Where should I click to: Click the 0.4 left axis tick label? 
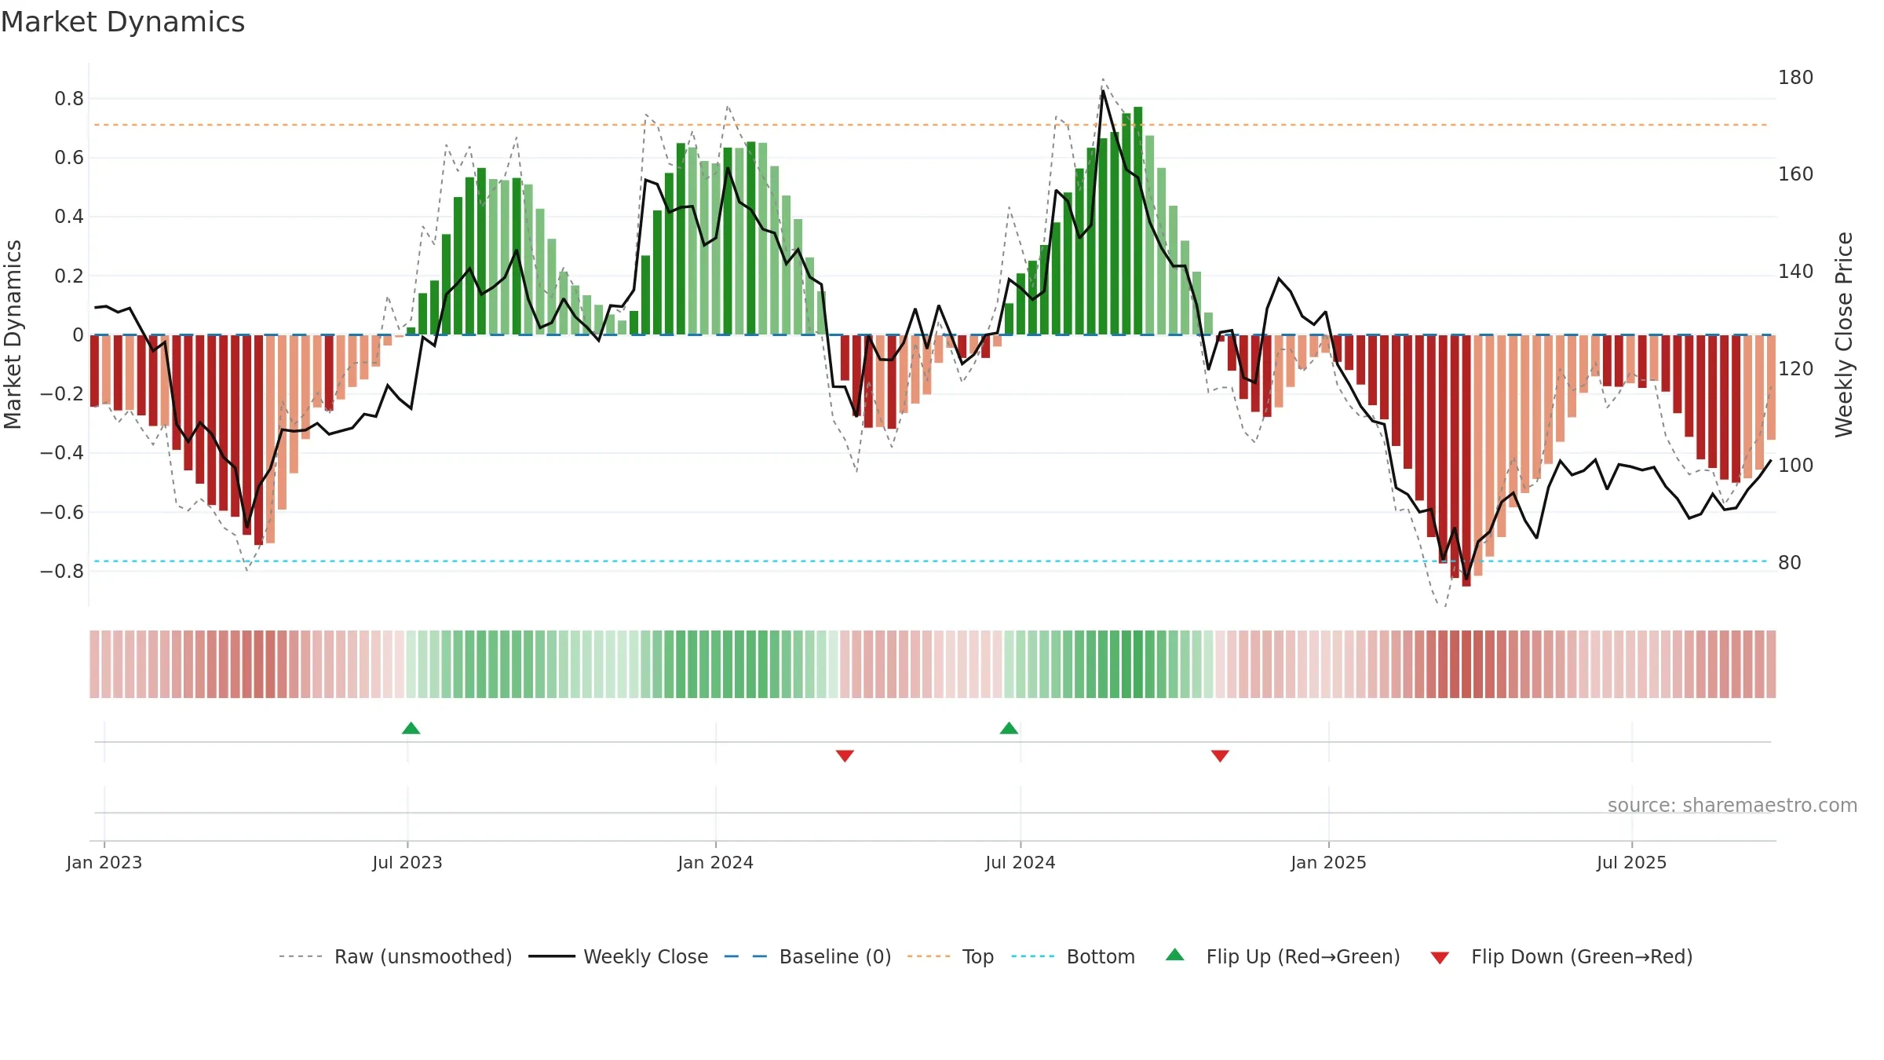[69, 217]
